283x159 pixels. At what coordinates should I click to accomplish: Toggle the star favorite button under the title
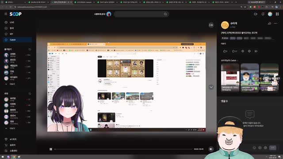234,51
